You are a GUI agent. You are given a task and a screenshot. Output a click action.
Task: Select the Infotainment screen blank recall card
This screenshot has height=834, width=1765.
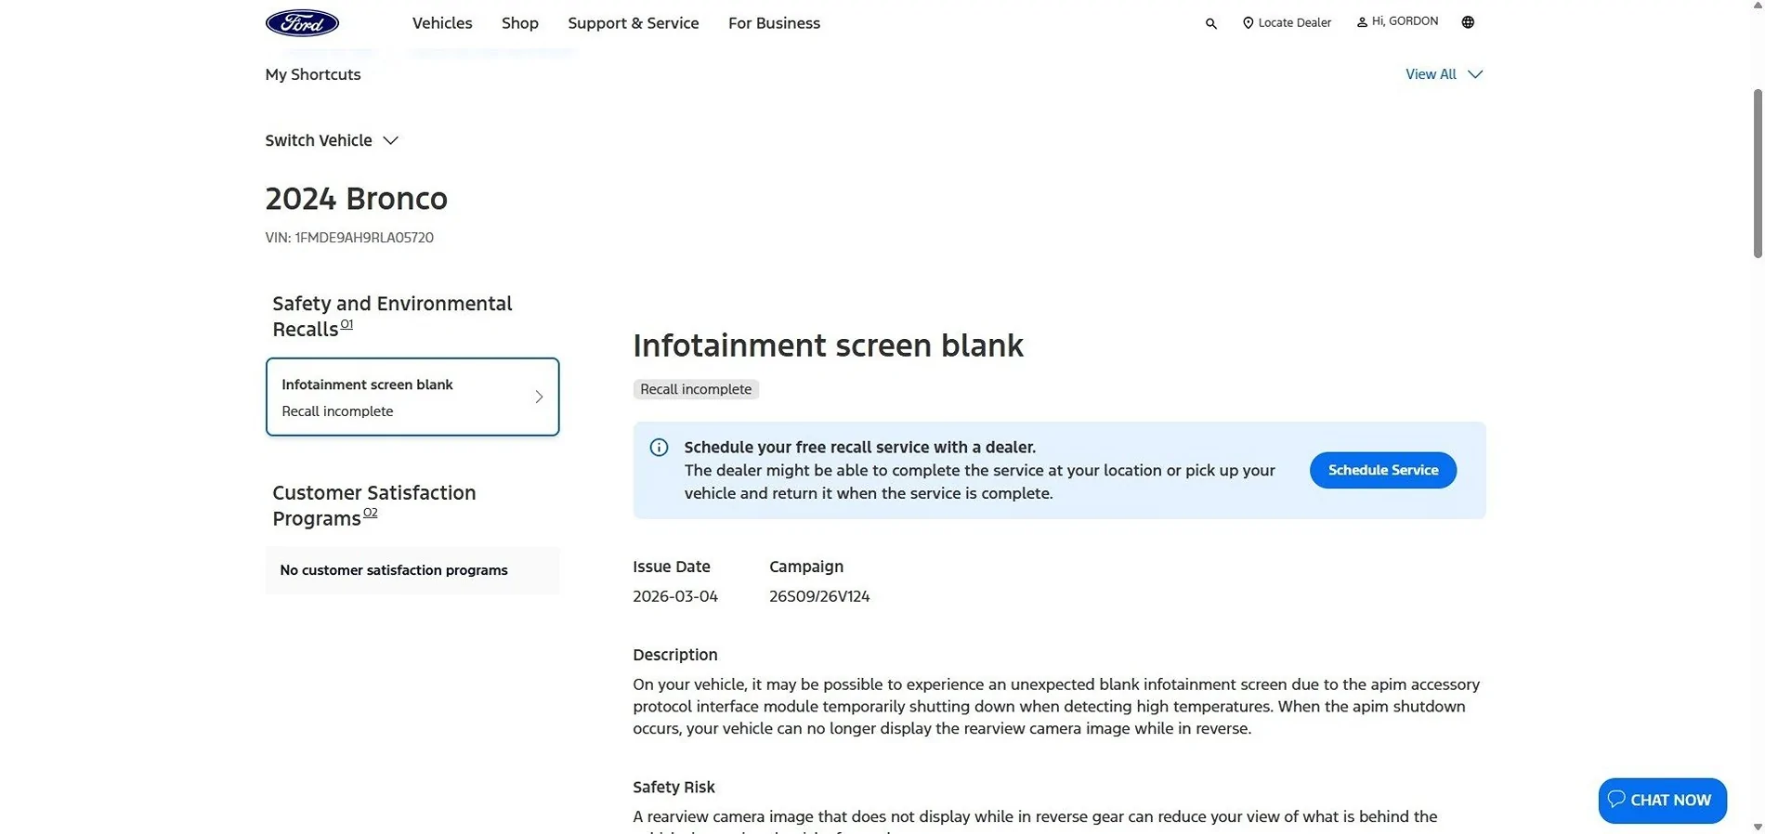pos(412,397)
